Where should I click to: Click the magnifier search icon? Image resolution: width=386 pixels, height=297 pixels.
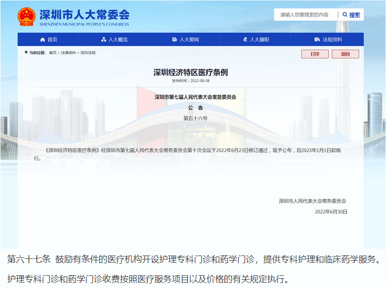coord(345,15)
